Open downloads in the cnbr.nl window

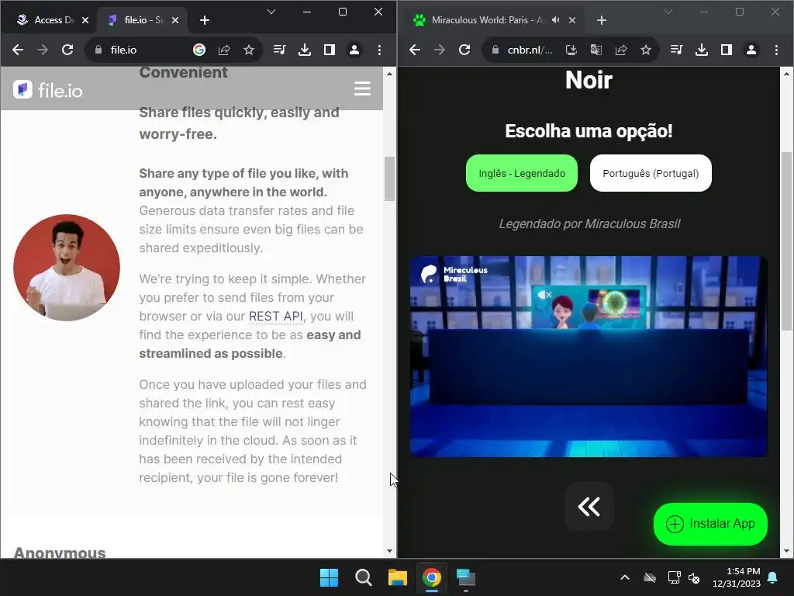click(701, 50)
